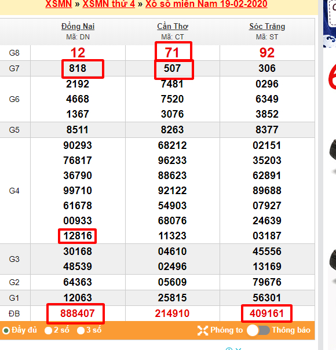Select the Đầy đủ radio button
Image resolution: width=336 pixels, height=350 pixels.
pyautogui.click(x=6, y=330)
